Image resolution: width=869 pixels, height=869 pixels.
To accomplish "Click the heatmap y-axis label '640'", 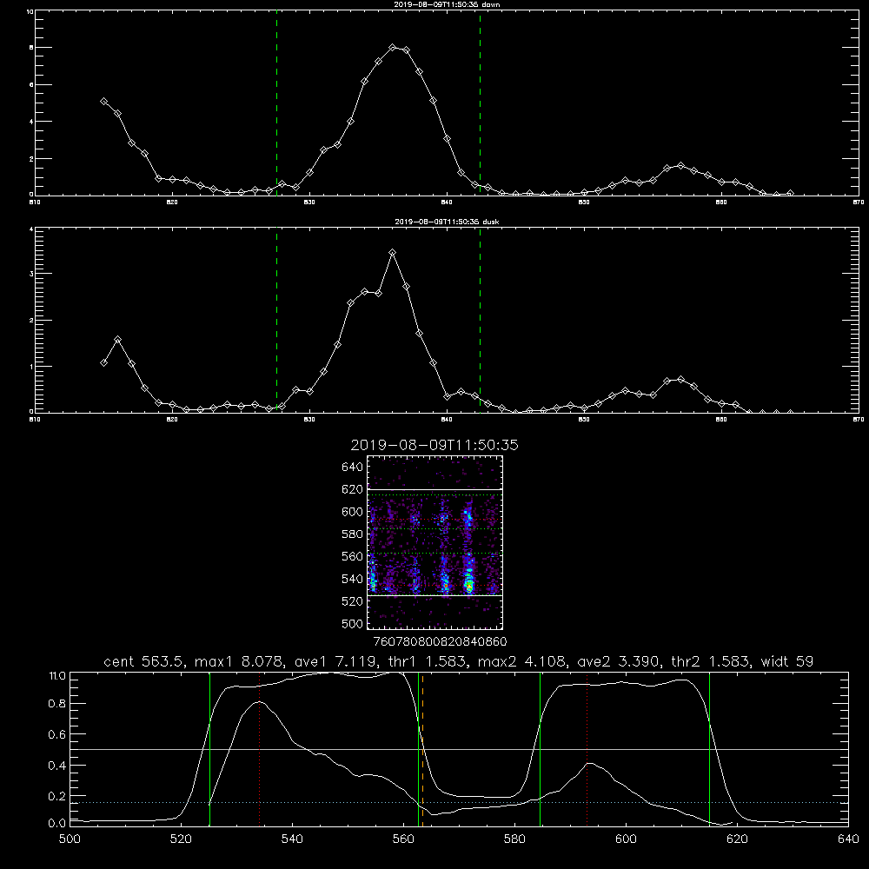I will coord(353,467).
